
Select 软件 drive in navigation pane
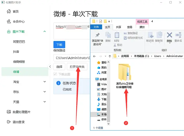point(101,119)
